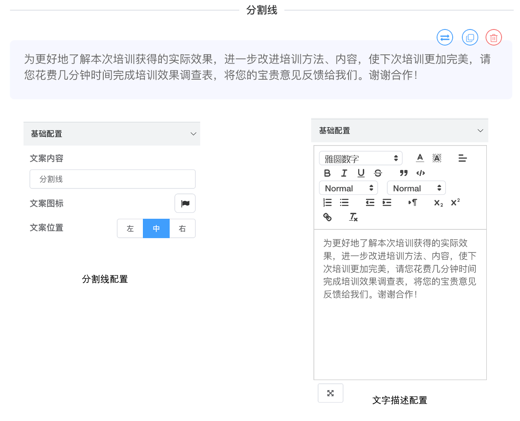Viewport: 520px width, 421px height.
Task: Open the first Normal size dropdown
Action: pos(348,188)
